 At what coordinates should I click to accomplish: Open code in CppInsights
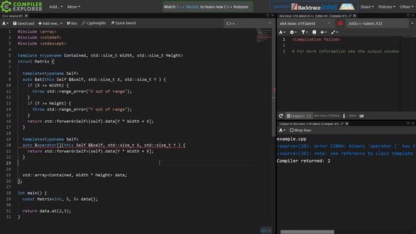94,23
